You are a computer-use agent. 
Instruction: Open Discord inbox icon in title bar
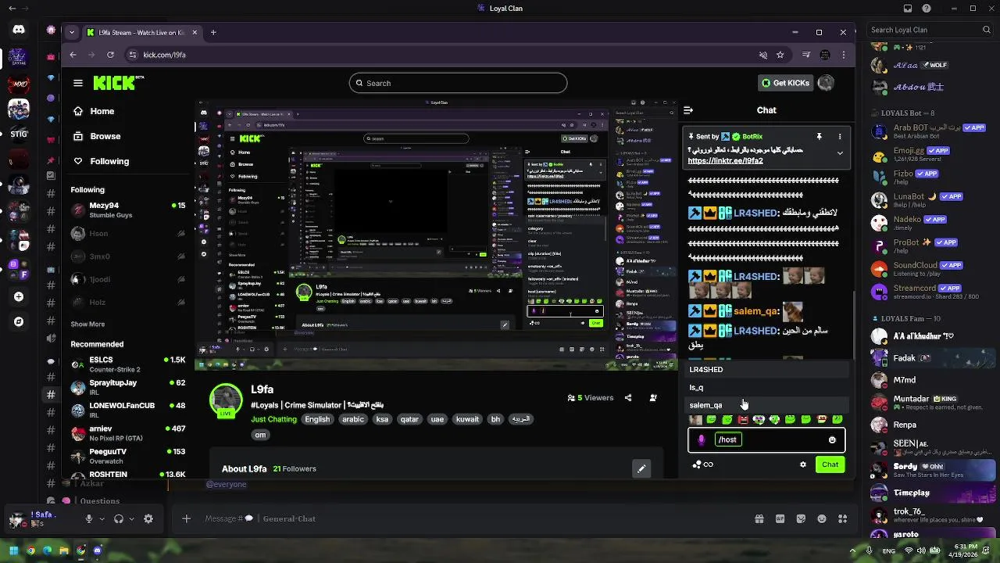pyautogui.click(x=908, y=9)
